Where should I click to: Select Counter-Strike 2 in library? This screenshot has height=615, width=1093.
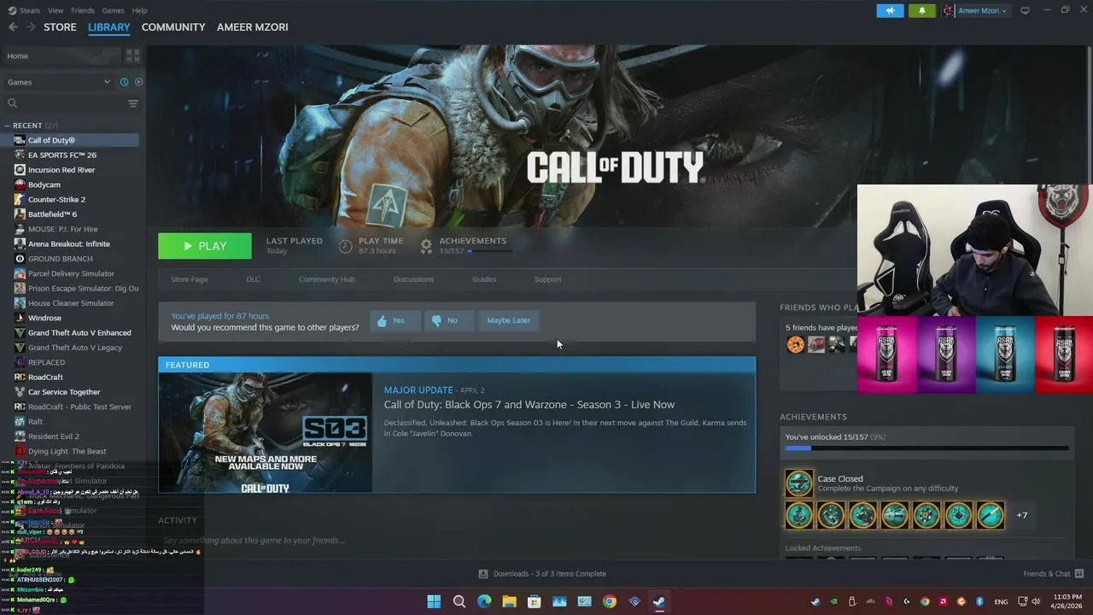56,199
